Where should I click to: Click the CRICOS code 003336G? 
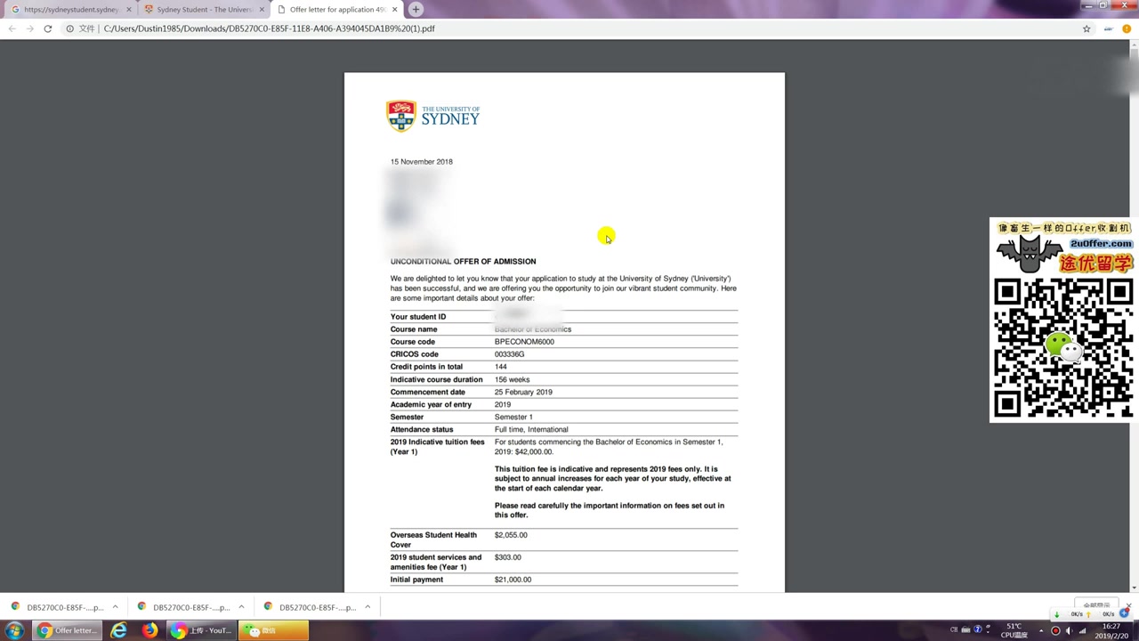click(x=509, y=354)
